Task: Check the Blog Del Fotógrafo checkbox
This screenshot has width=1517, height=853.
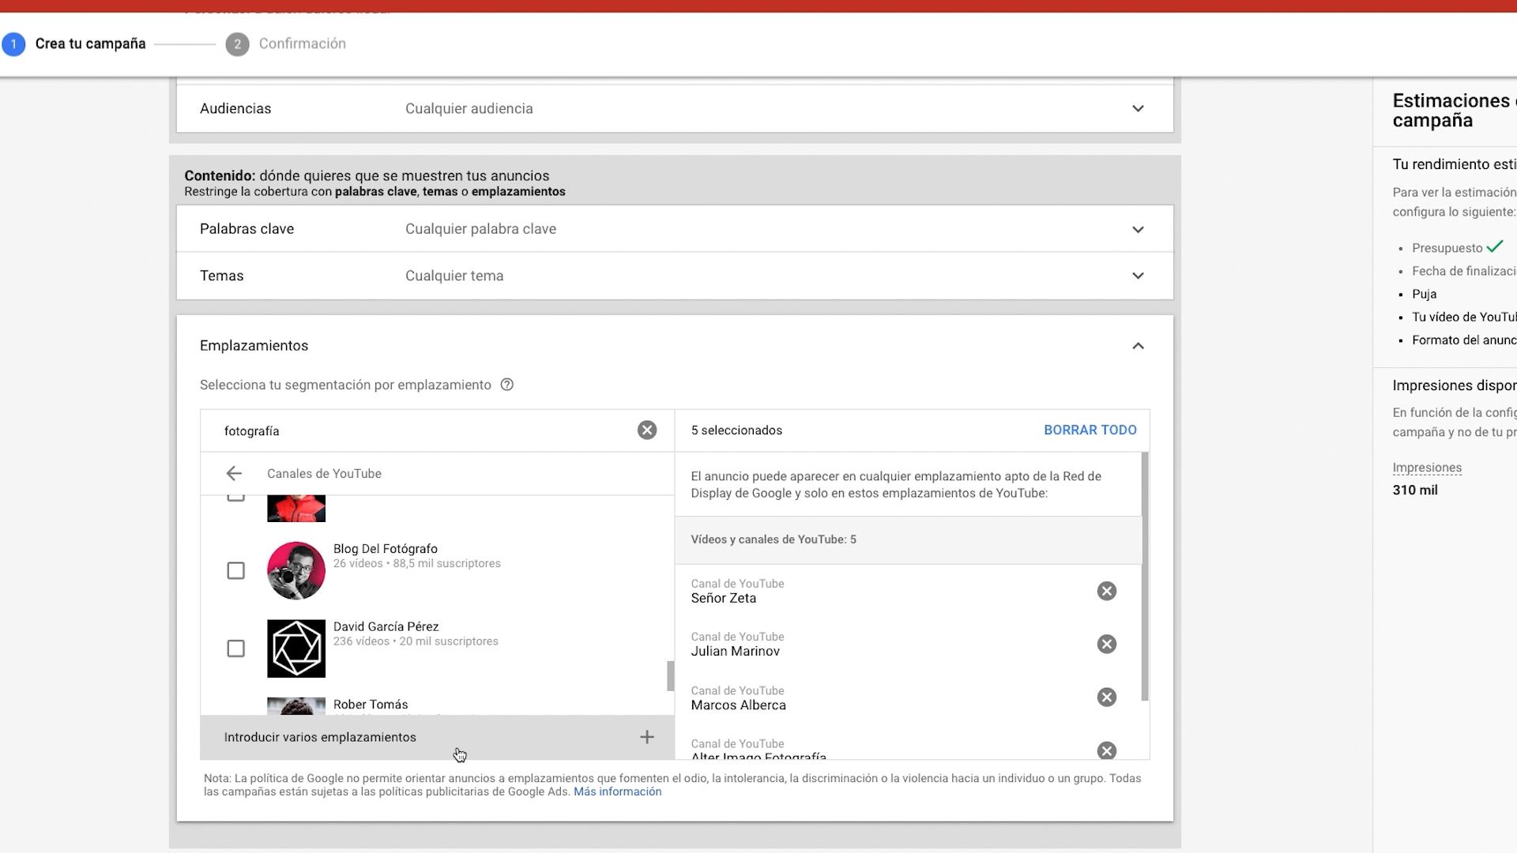Action: pyautogui.click(x=235, y=570)
